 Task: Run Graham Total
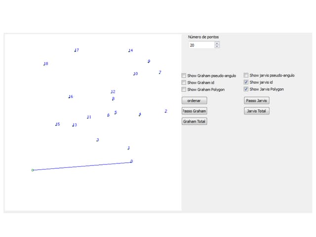[194, 121]
